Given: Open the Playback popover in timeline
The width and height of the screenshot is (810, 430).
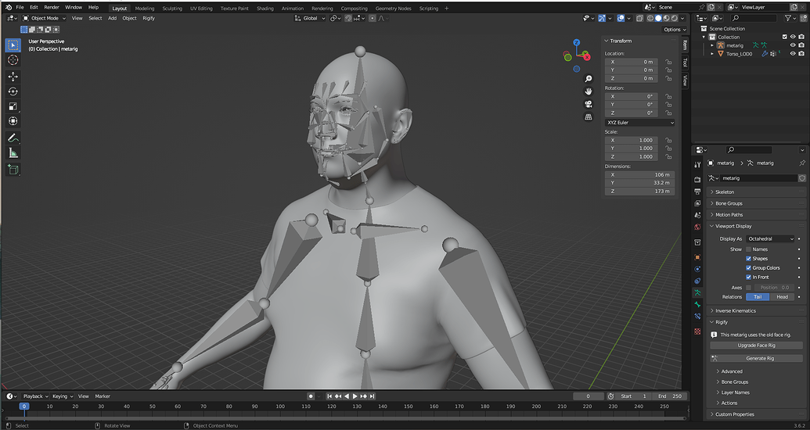Looking at the screenshot, I should coord(35,396).
